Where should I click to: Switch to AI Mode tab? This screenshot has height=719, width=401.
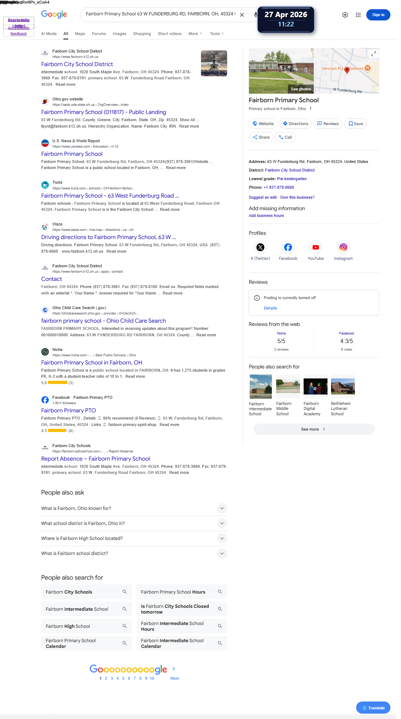[x=49, y=34]
